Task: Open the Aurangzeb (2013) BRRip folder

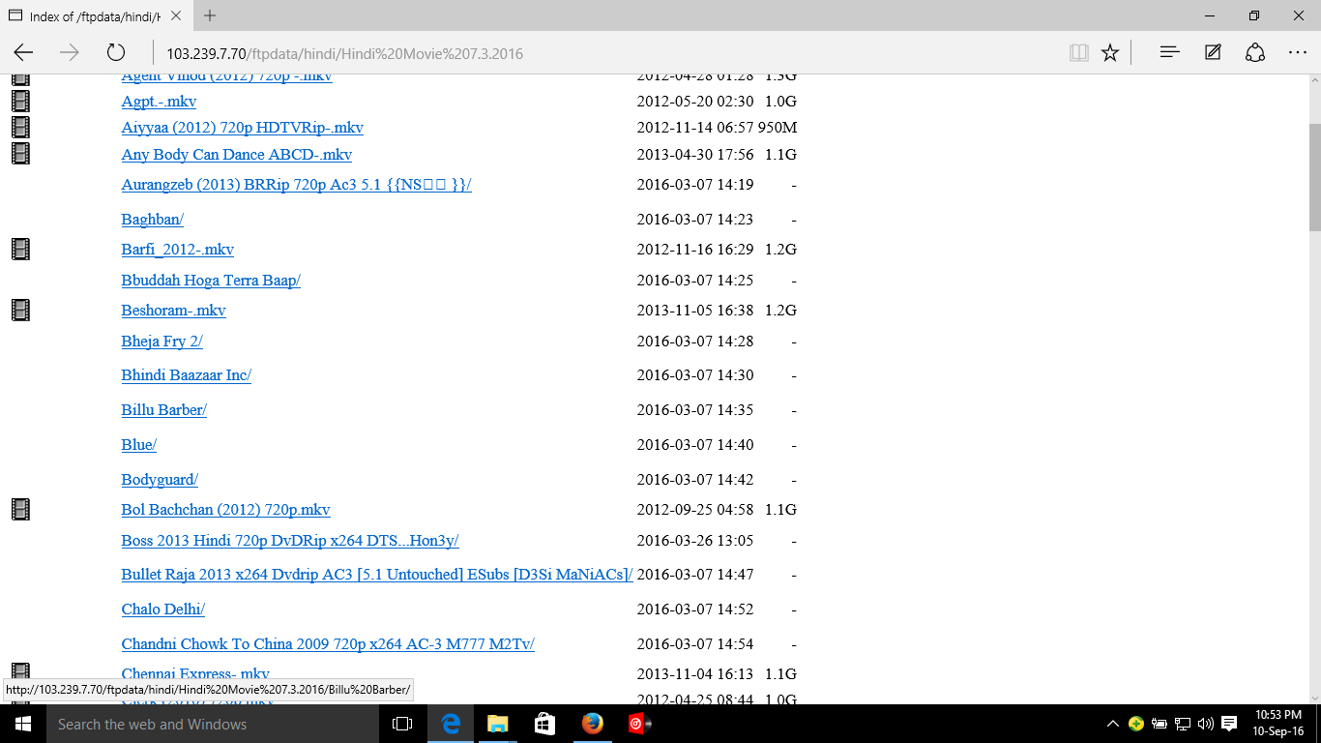Action: pos(296,185)
